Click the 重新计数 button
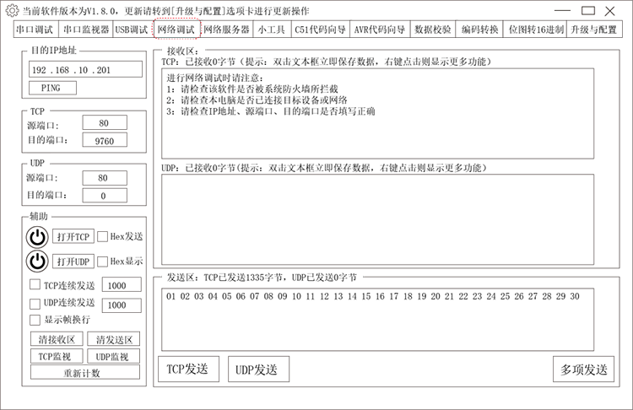Screen dimensions: 633x410 pyautogui.click(x=83, y=373)
